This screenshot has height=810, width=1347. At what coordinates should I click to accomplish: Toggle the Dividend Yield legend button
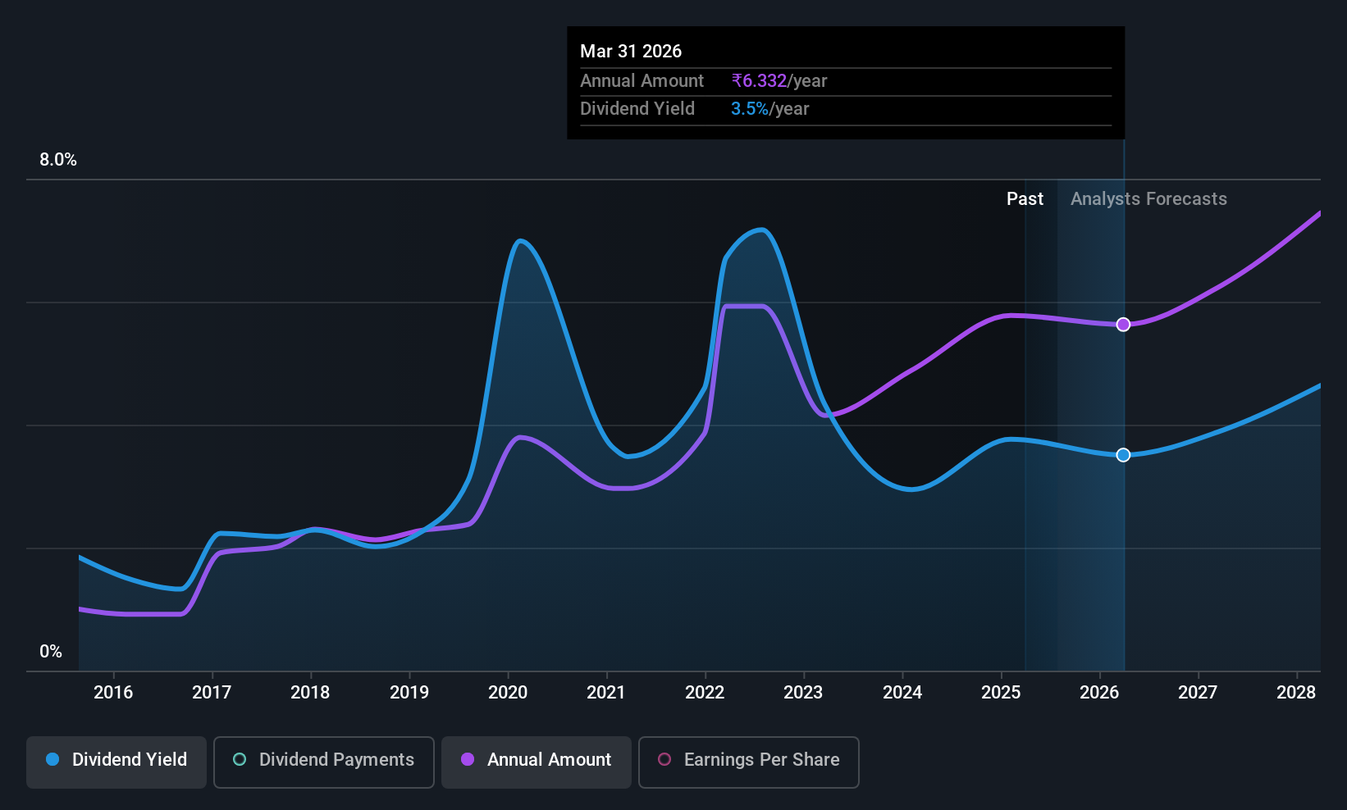(x=116, y=762)
